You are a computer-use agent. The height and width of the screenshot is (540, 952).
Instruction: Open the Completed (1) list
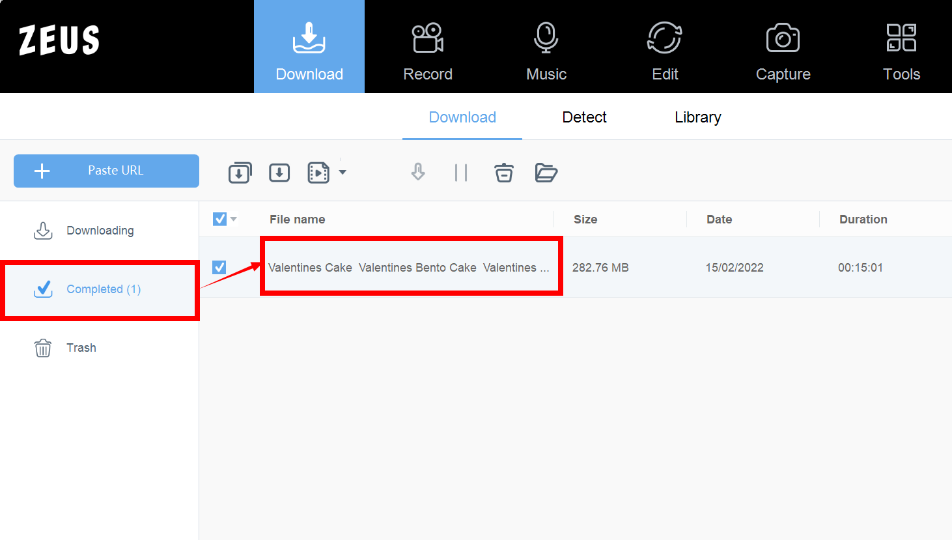[100, 290]
